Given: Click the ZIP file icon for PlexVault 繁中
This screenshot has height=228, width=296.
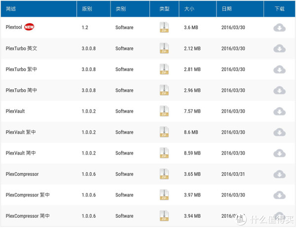Looking at the screenshot, I should (164, 132).
